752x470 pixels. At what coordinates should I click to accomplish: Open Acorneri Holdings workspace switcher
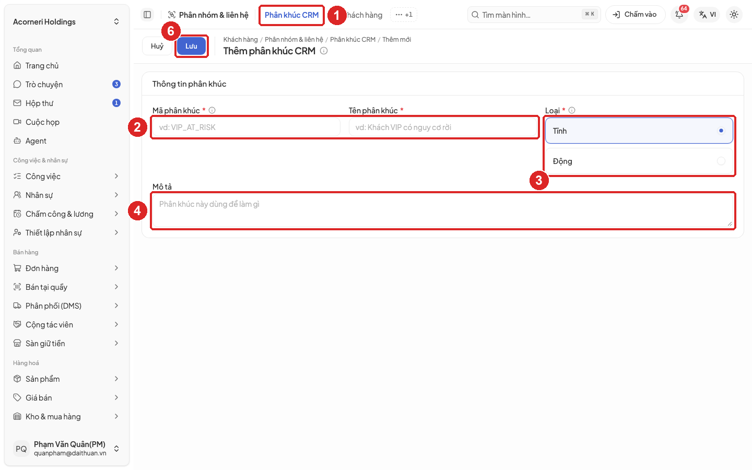tap(67, 21)
